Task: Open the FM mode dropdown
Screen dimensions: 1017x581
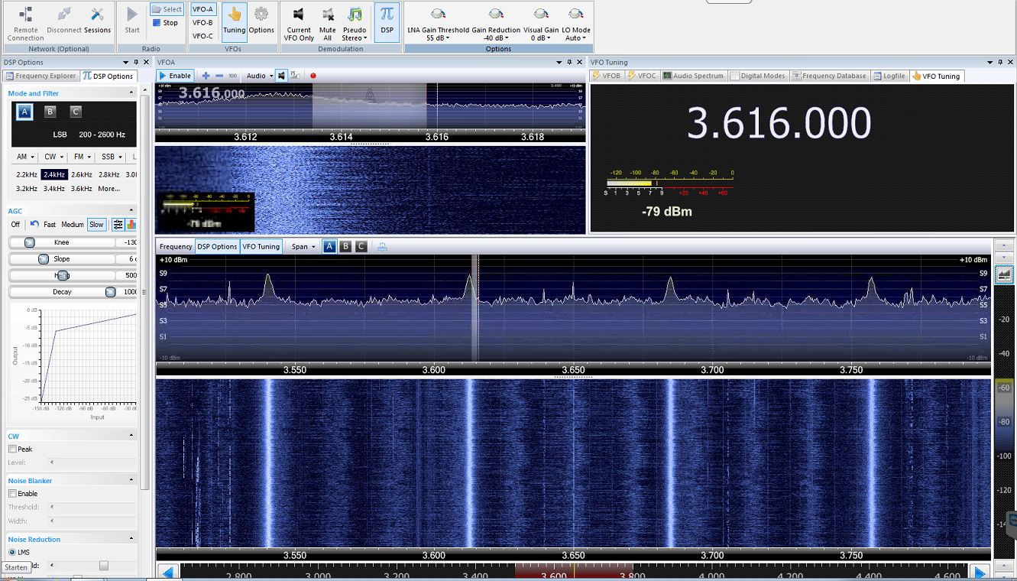Action: coord(82,157)
